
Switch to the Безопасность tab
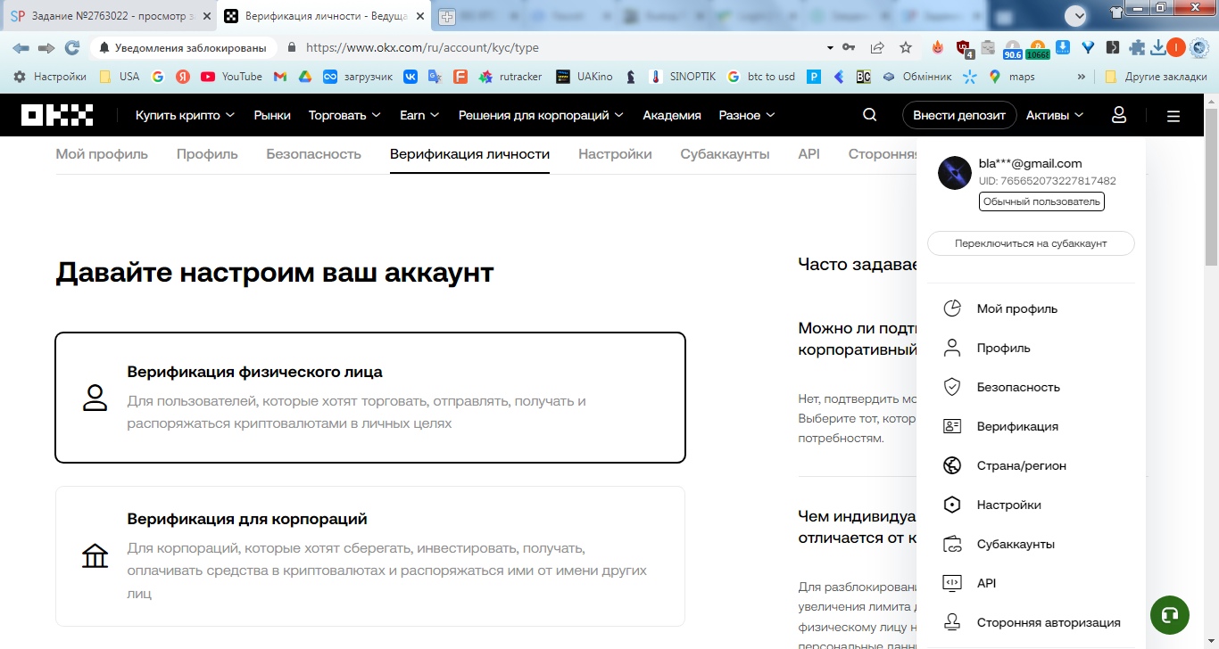pos(313,154)
